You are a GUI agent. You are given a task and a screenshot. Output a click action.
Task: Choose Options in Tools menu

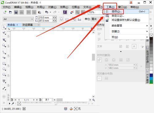pyautogui.click(x=127, y=11)
